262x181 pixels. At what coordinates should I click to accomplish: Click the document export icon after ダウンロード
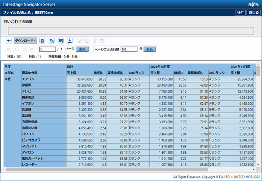[x=42, y=40]
